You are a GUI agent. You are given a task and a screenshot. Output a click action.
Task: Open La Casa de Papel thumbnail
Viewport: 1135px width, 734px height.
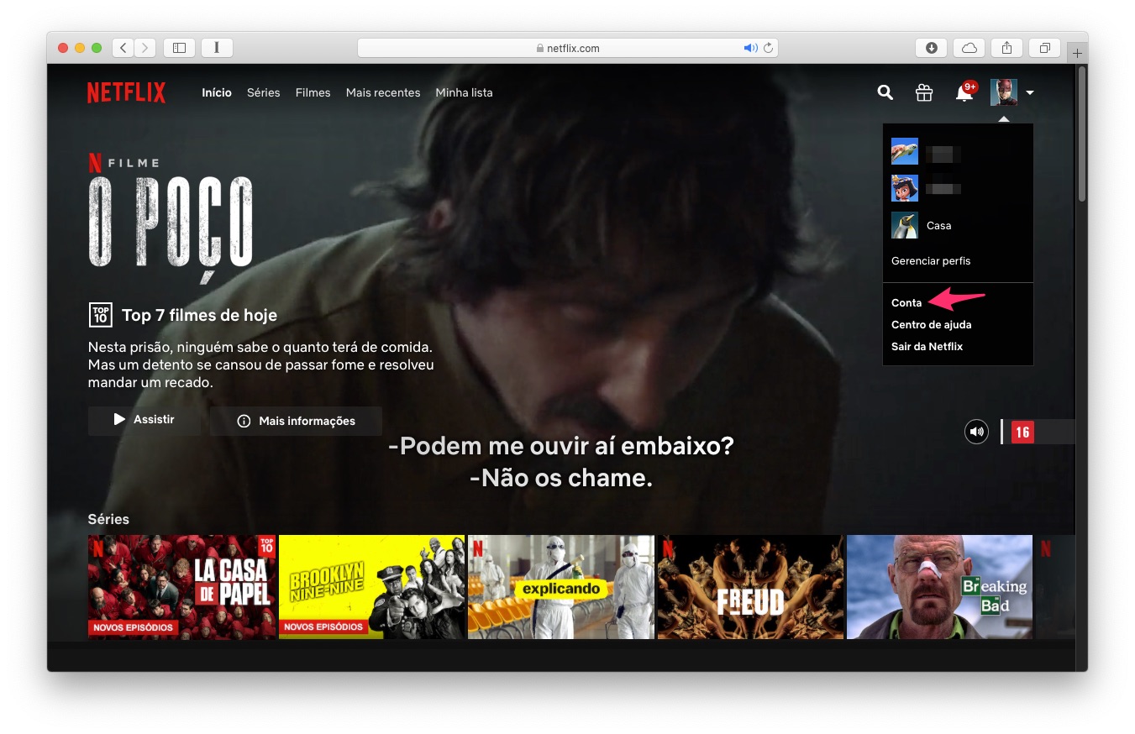coord(182,587)
